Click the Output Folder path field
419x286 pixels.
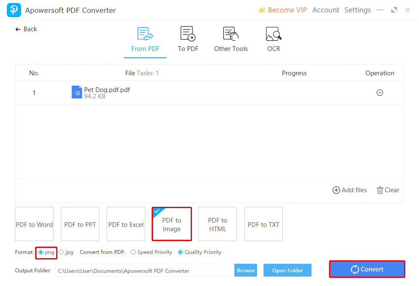click(x=144, y=270)
